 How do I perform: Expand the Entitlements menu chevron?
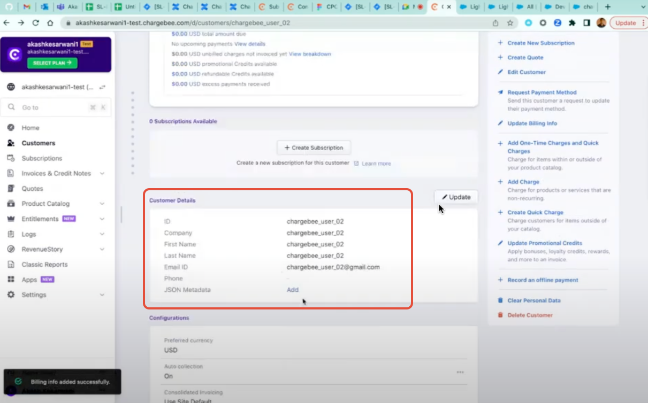click(102, 219)
